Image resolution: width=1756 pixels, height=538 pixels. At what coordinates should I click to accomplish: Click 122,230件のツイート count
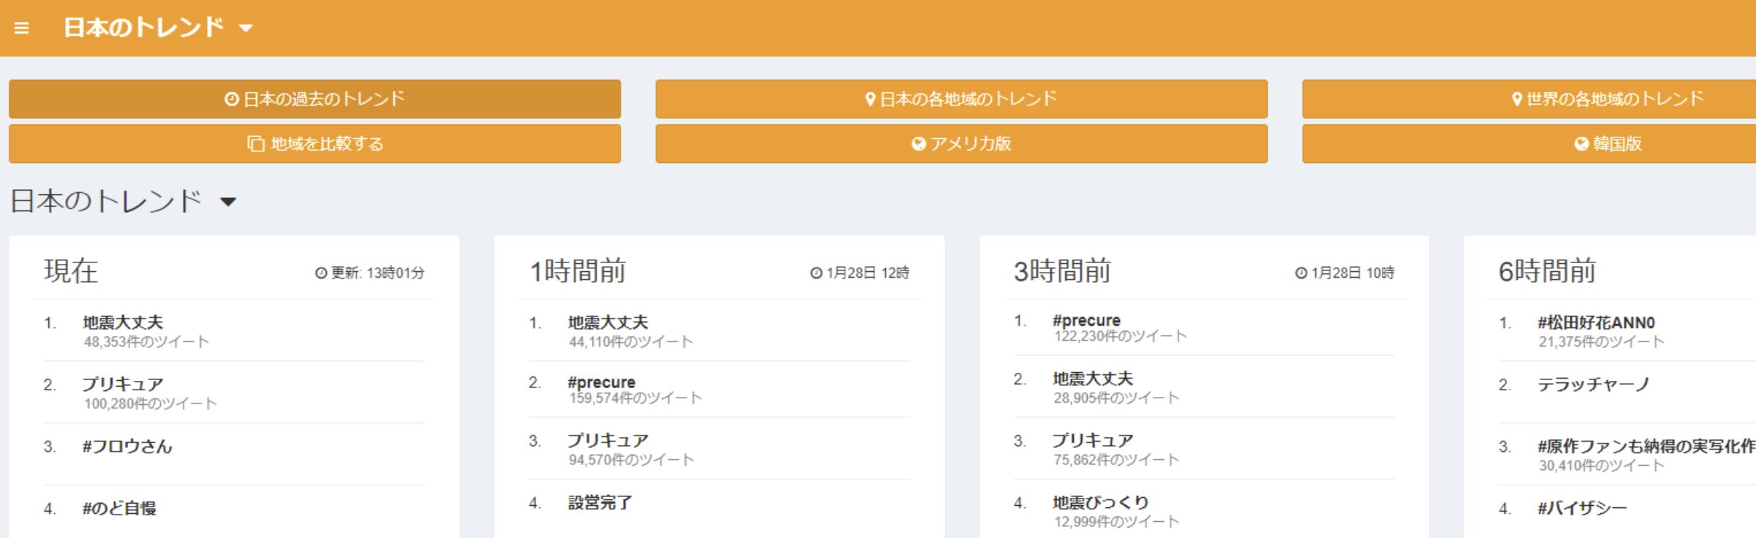coord(1120,336)
